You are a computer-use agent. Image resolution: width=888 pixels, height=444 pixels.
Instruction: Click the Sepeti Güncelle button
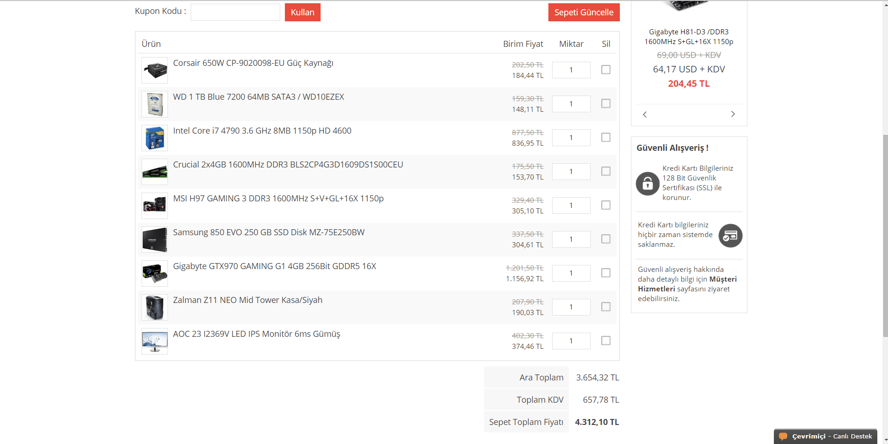coord(584,13)
